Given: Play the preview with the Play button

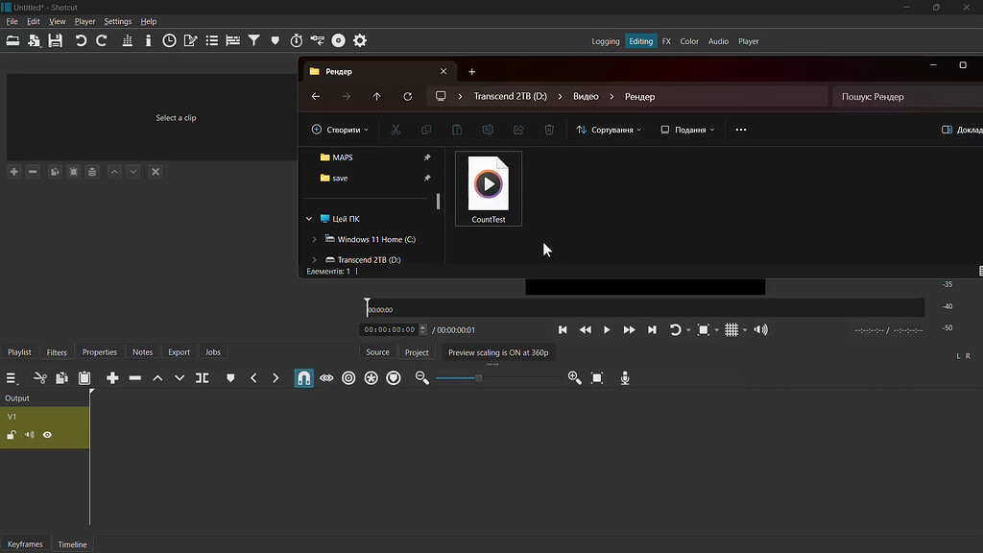Looking at the screenshot, I should (x=607, y=329).
